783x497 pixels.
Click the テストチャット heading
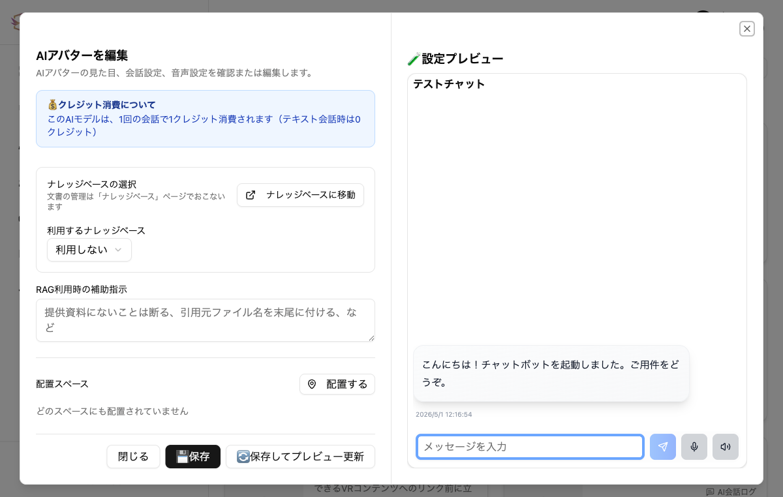pyautogui.click(x=449, y=83)
